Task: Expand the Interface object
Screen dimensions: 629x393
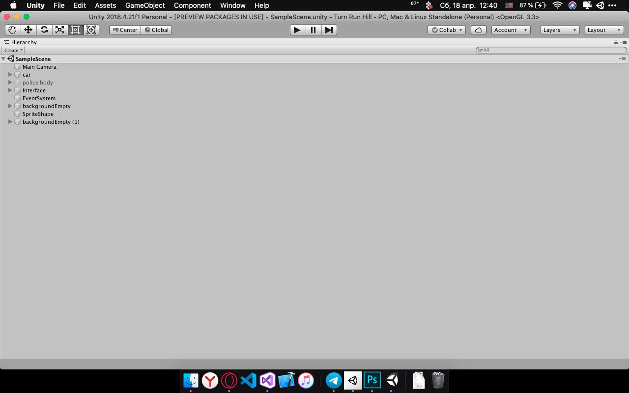Action: pyautogui.click(x=10, y=90)
